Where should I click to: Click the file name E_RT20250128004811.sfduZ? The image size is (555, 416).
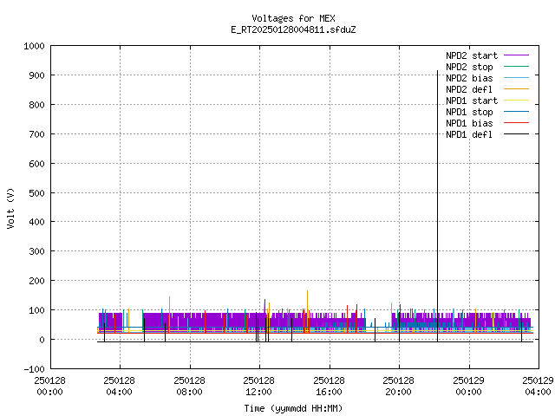click(293, 29)
